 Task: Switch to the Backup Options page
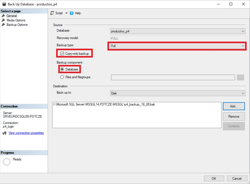point(17,25)
